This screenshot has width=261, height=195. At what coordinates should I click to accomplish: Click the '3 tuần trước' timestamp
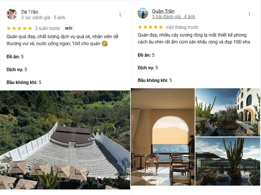click(48, 28)
